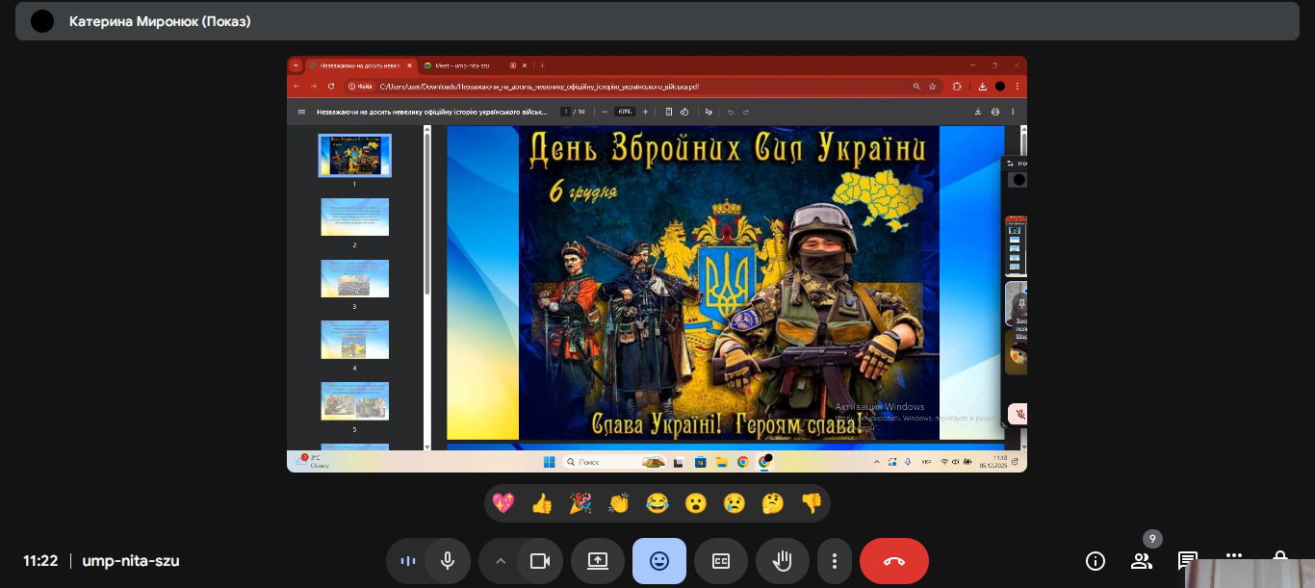This screenshot has width=1315, height=588.
Task: Print the PDF document
Action: (996, 111)
